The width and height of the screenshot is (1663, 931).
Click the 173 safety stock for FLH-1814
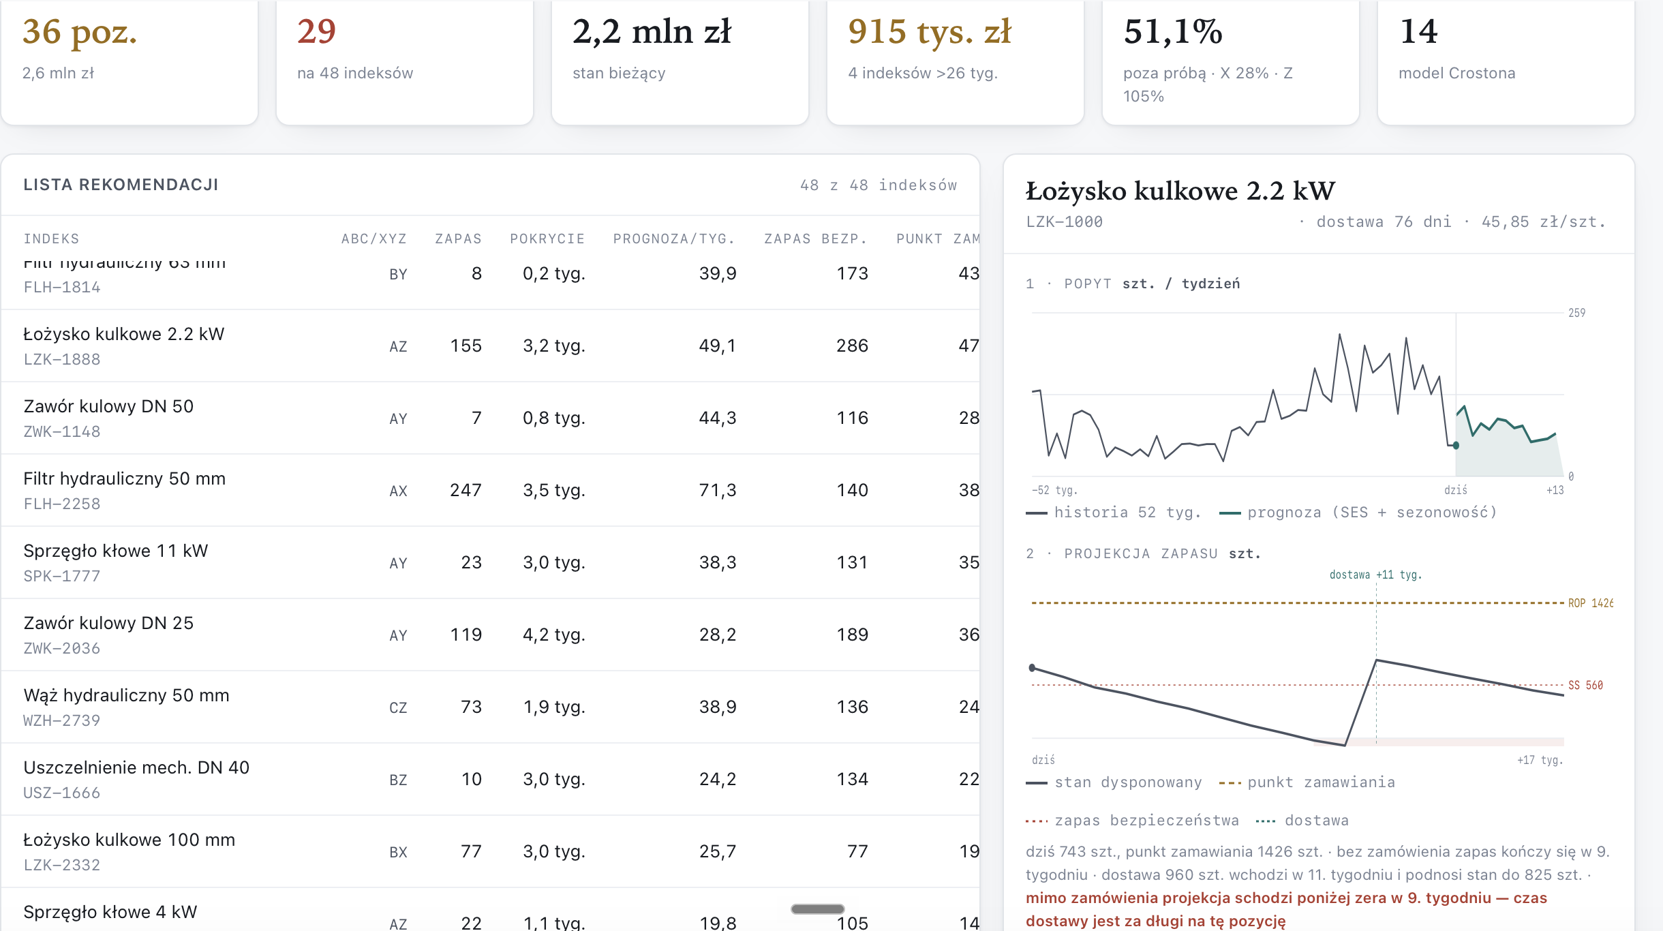pyautogui.click(x=852, y=273)
